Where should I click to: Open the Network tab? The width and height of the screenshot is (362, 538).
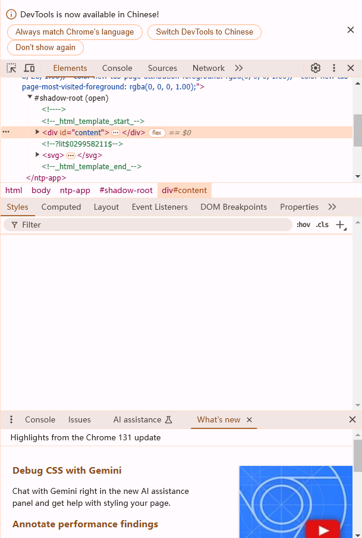[x=208, y=68]
